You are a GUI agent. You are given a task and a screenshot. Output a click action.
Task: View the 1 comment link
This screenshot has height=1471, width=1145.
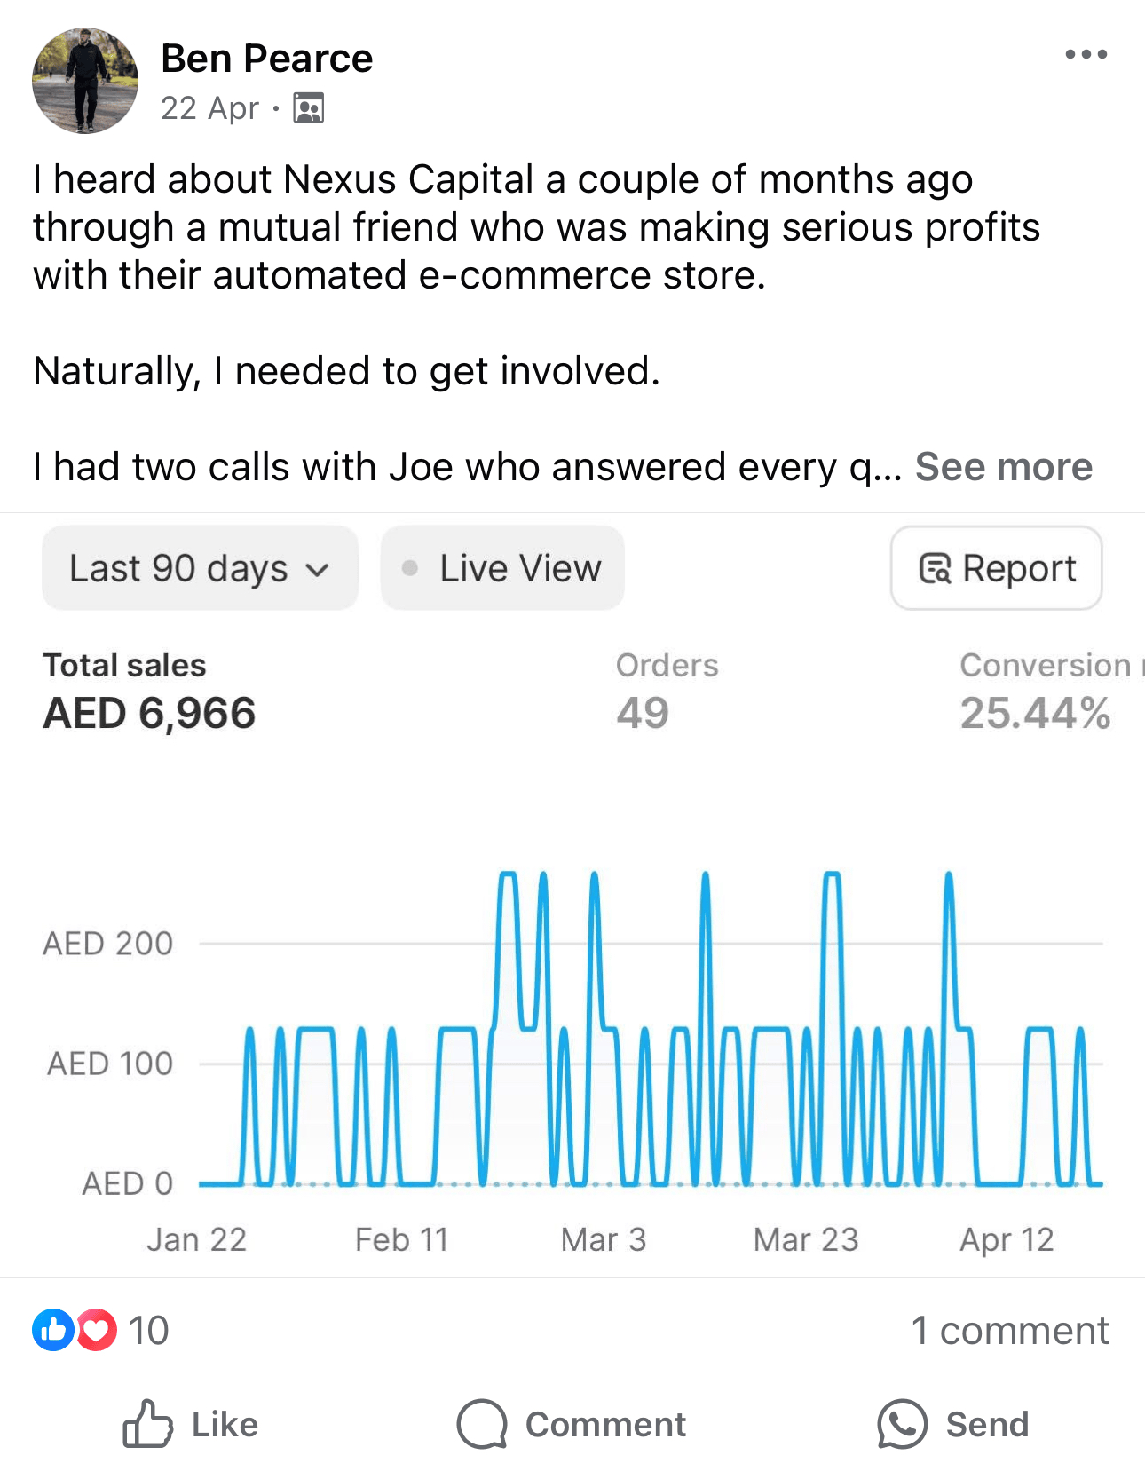[1009, 1331]
